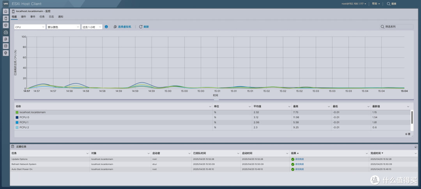Screen dimensions: 421x189
Task: Switch to the 硬件 tab
Action: [24, 17]
